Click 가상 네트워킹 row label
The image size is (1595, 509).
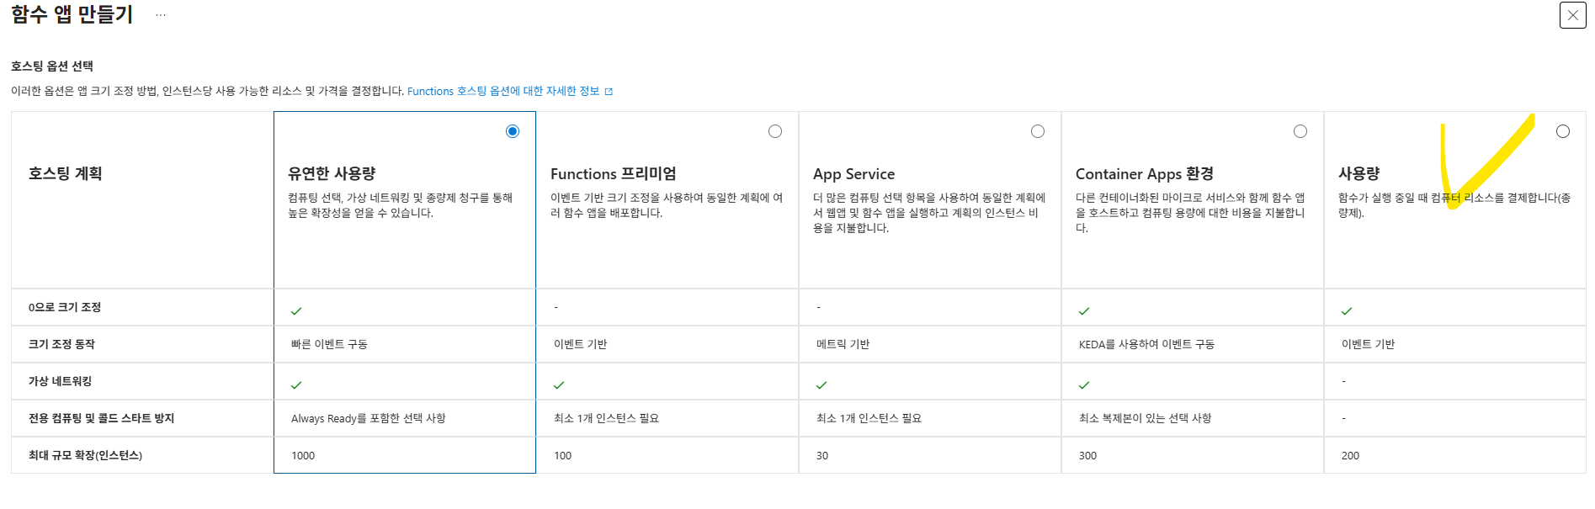pos(60,381)
